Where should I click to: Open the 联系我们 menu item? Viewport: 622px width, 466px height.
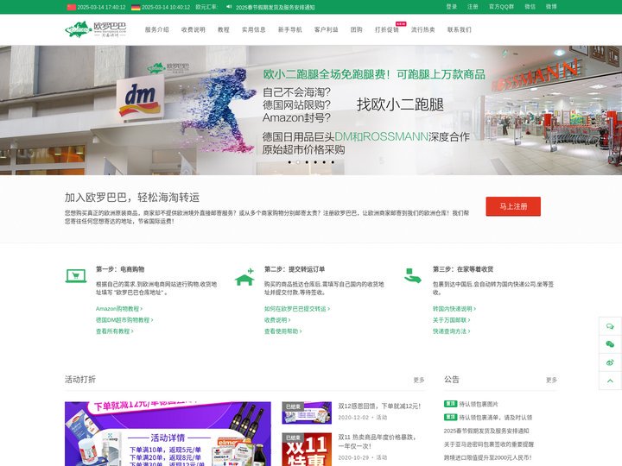[460, 29]
